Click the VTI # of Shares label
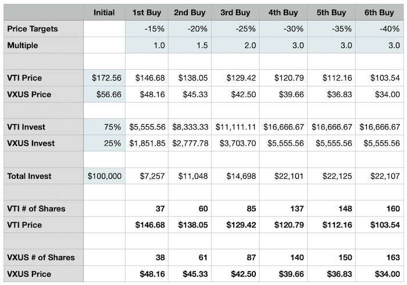Viewport: 407px width, 285px height. (44, 208)
